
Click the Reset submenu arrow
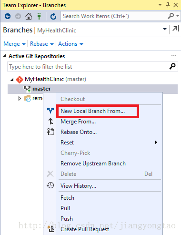click(156, 143)
